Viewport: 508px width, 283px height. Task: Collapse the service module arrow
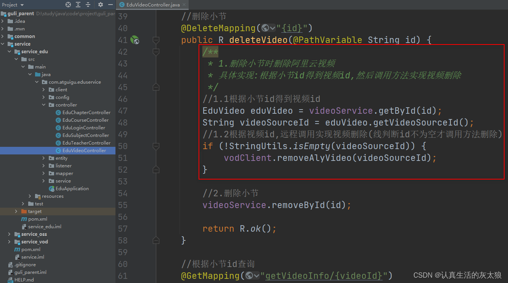3,44
